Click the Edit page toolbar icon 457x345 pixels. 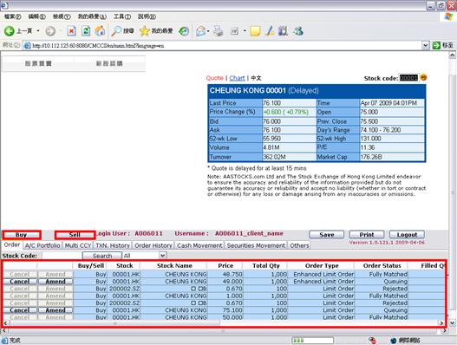click(234, 31)
